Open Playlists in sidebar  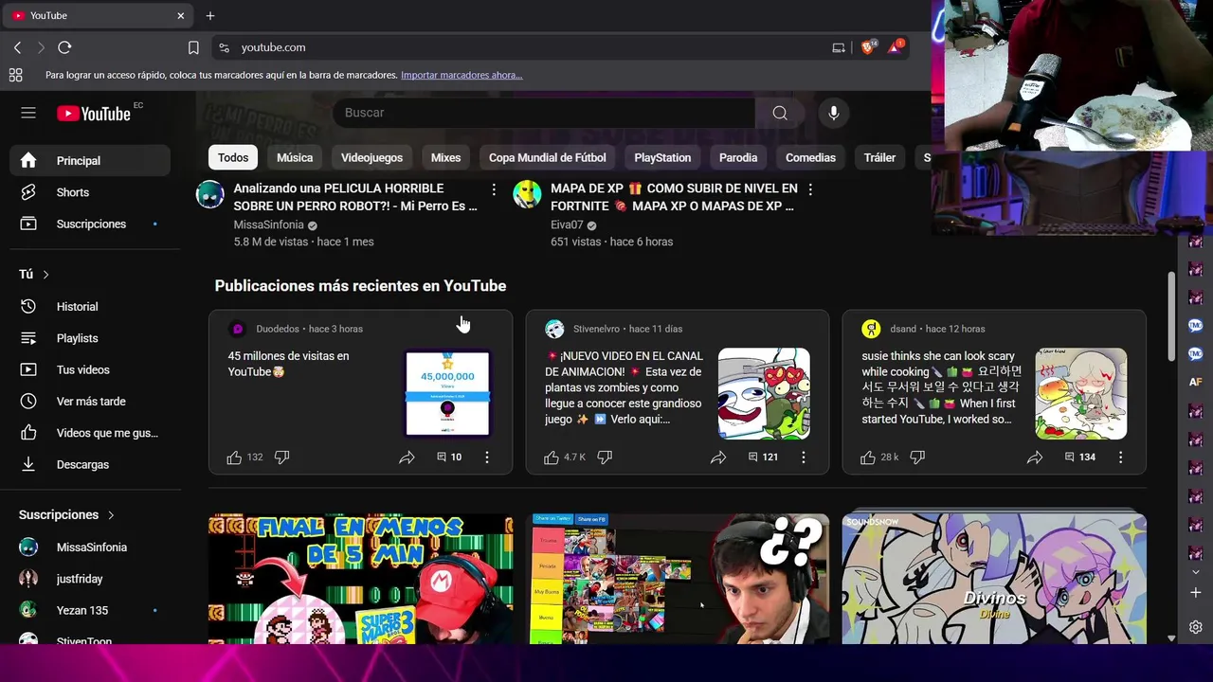90,338
